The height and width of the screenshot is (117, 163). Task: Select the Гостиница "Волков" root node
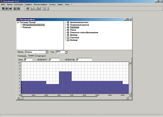28,22
